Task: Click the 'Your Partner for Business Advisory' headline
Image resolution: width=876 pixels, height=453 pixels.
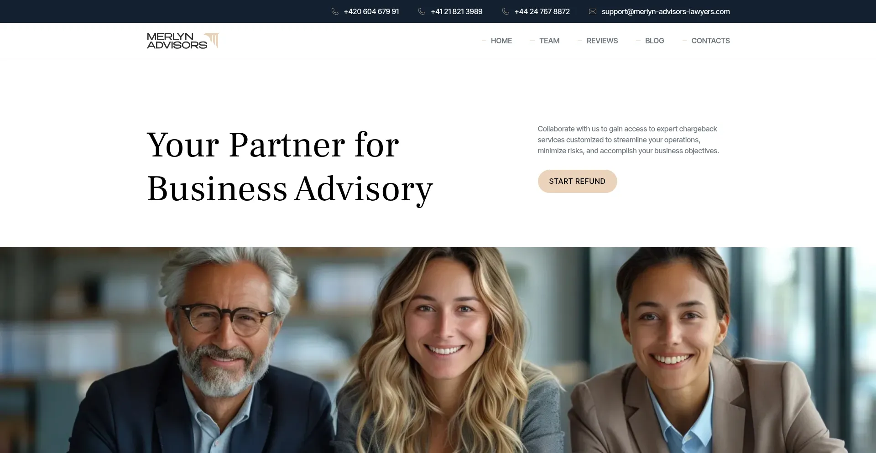Action: tap(290, 167)
